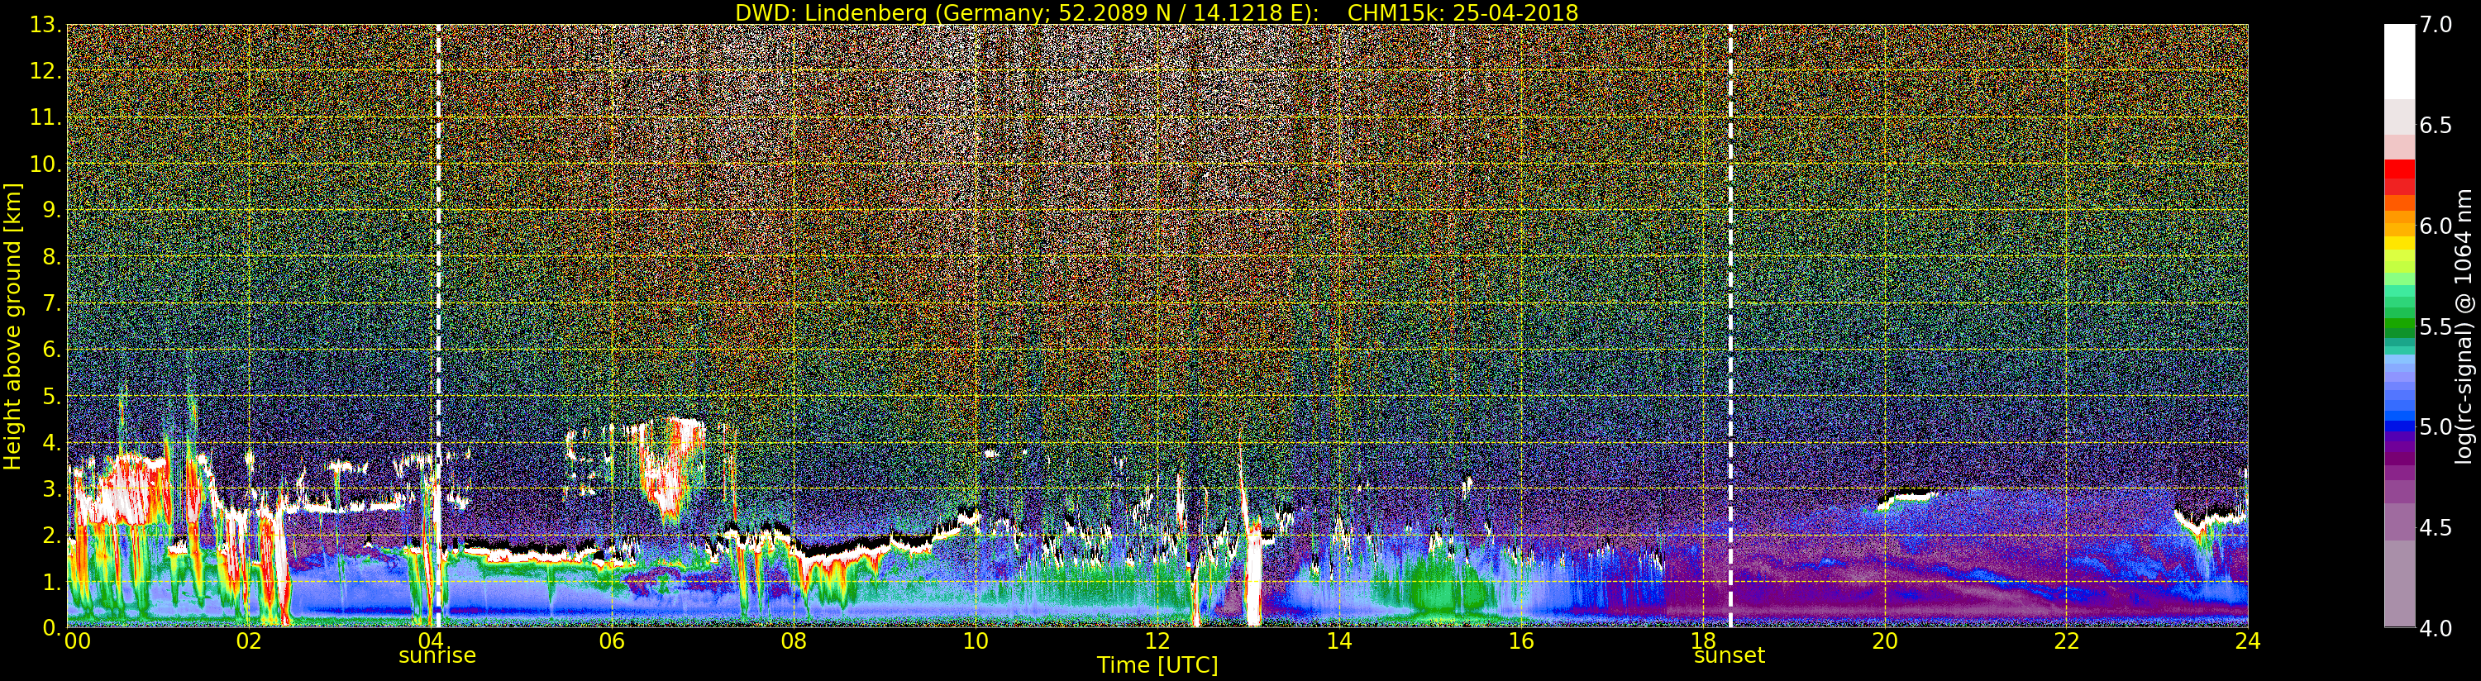Click time-axis tick label '20'
The height and width of the screenshot is (681, 2481).
click(x=1885, y=641)
